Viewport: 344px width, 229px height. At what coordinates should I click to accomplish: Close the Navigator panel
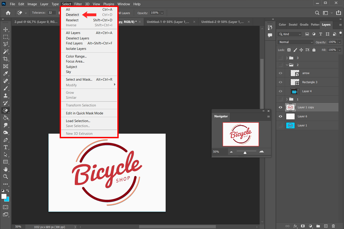click(x=269, y=111)
